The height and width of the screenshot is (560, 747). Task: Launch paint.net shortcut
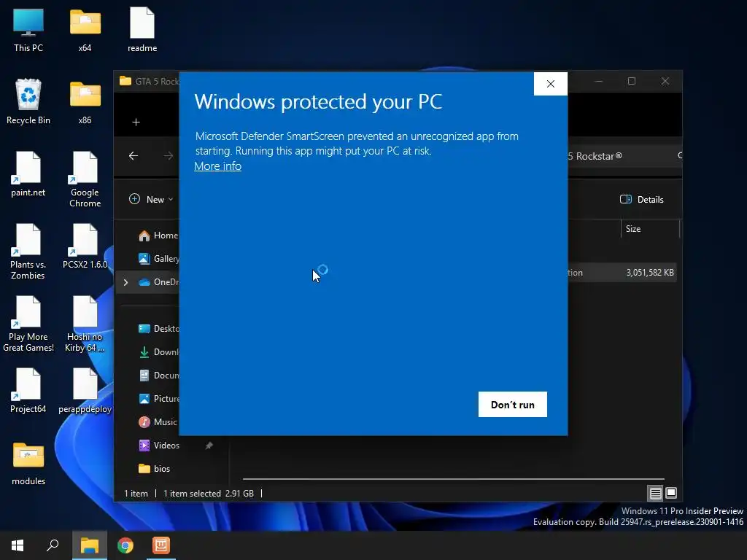coord(28,174)
